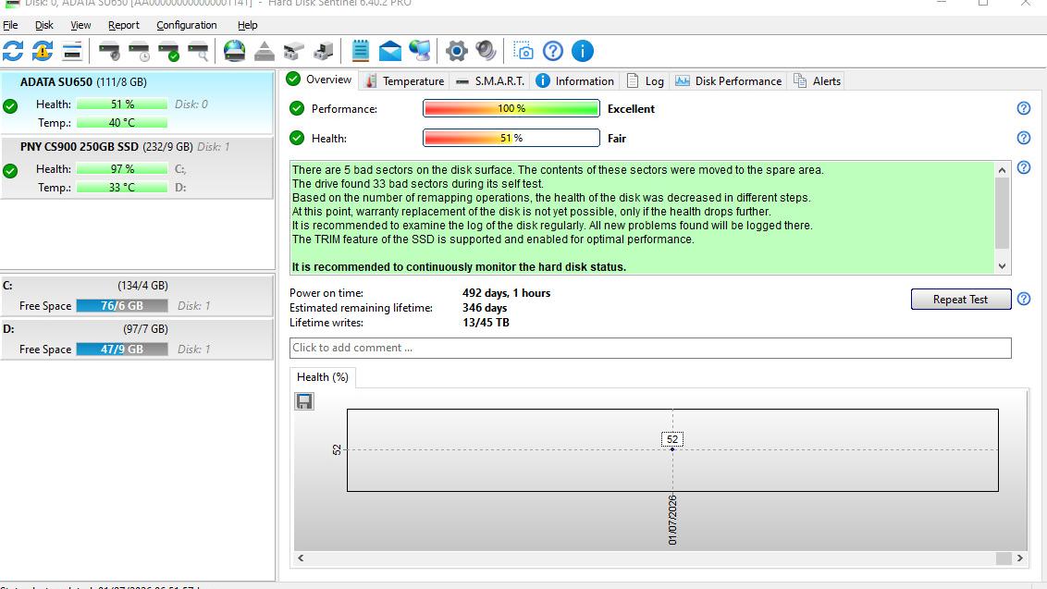Screen dimensions: 1047x589
Task: Select the PNY CS900 250GB SSD disk entry
Action: click(137, 167)
